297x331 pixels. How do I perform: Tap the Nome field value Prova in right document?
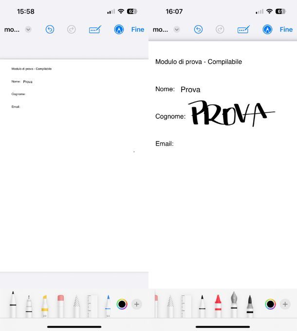pyautogui.click(x=190, y=90)
